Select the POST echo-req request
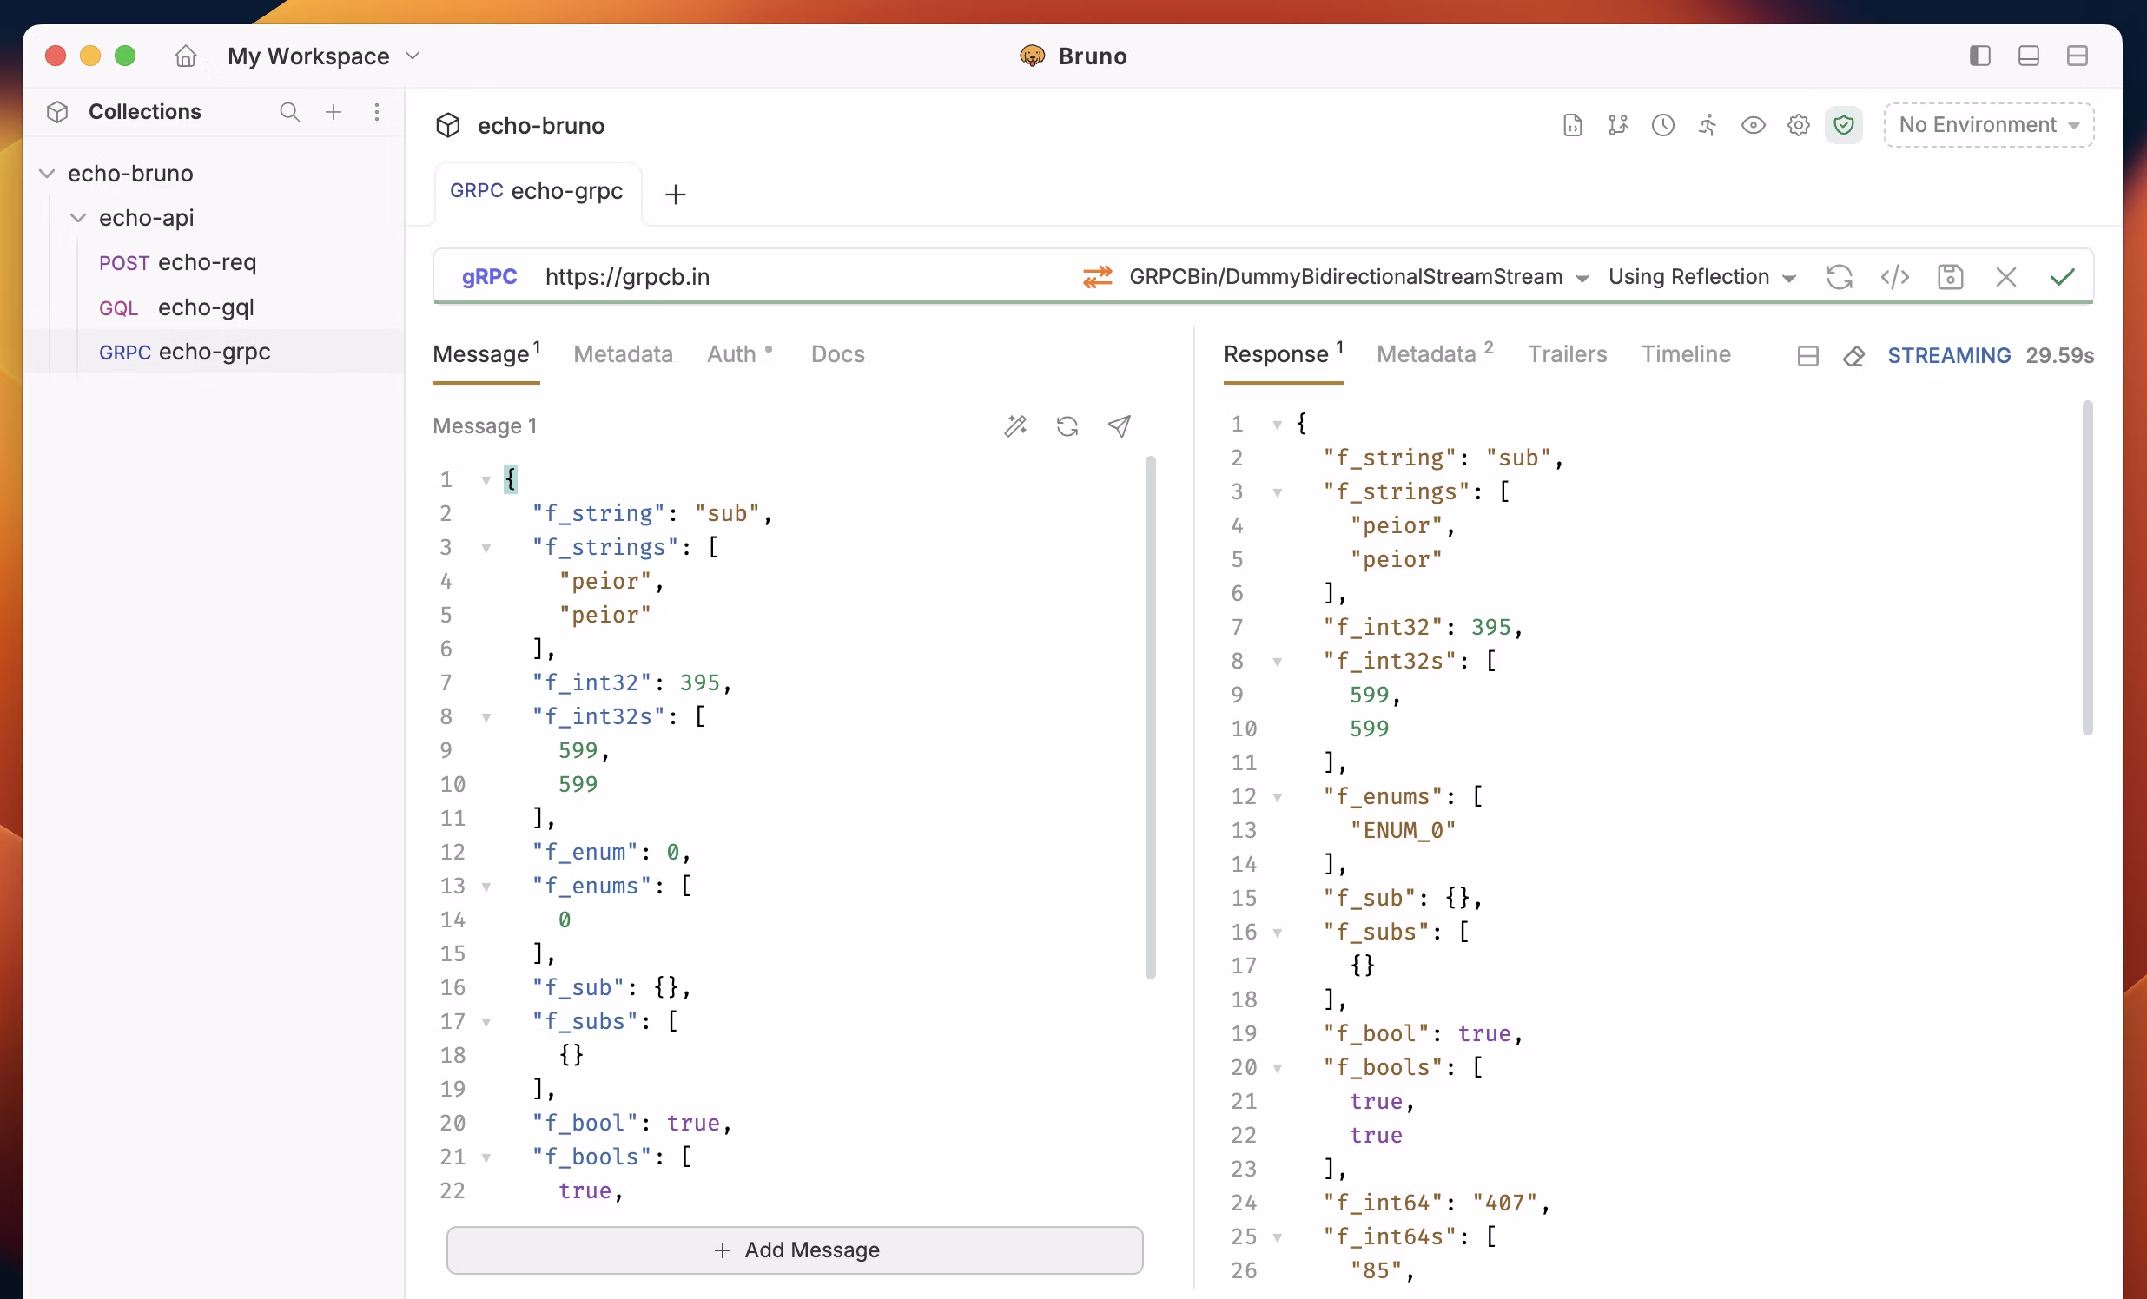Screen dimensions: 2147x1299 coord(178,262)
